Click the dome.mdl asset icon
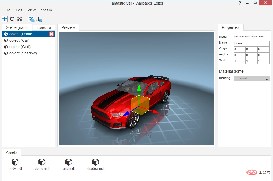The height and width of the screenshot is (181, 273). coord(42,162)
